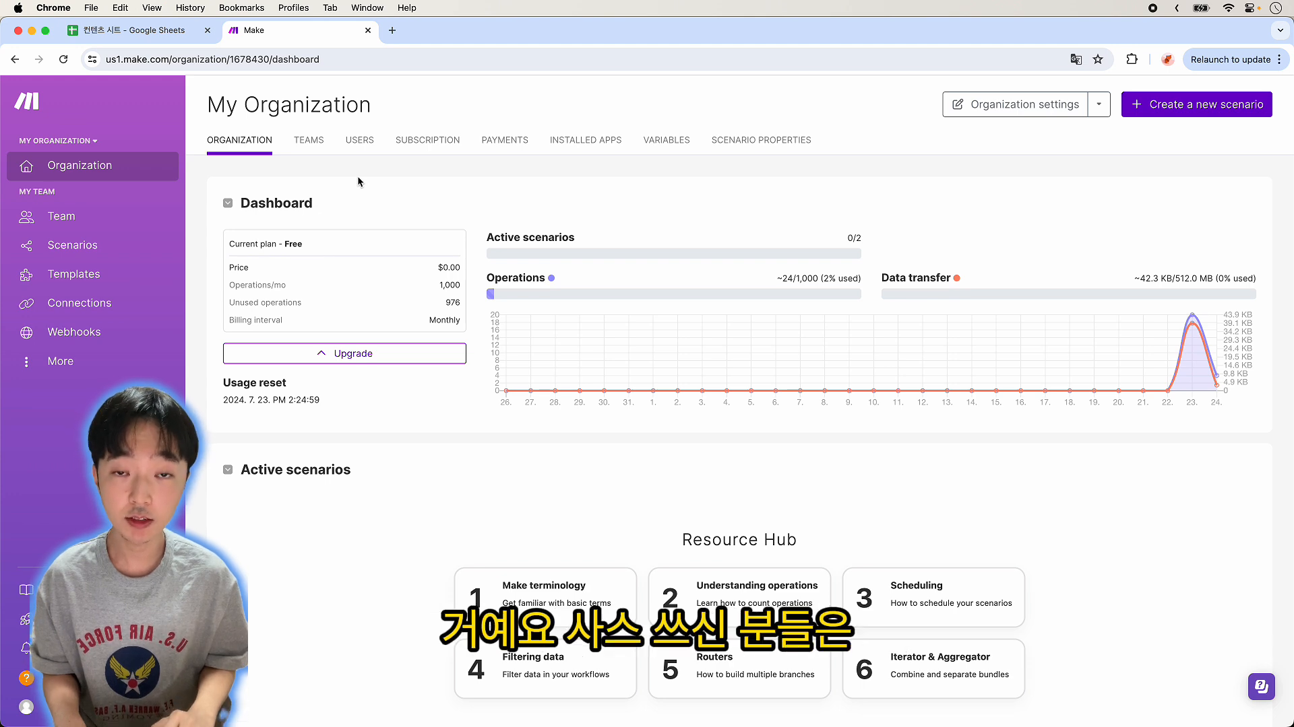Switch to the Teams tab
This screenshot has height=727, width=1294.
click(309, 140)
